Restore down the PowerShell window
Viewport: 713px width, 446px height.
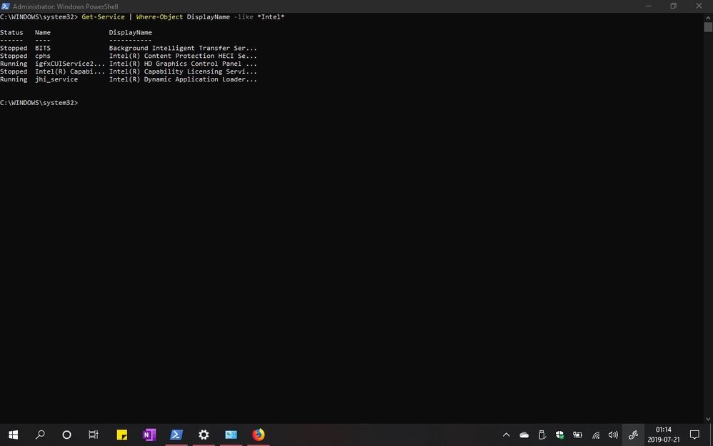coord(674,6)
